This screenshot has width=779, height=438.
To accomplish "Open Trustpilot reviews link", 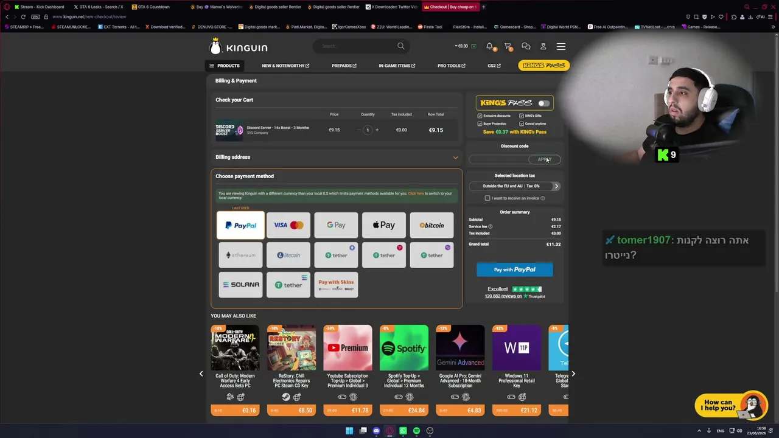I will (514, 296).
